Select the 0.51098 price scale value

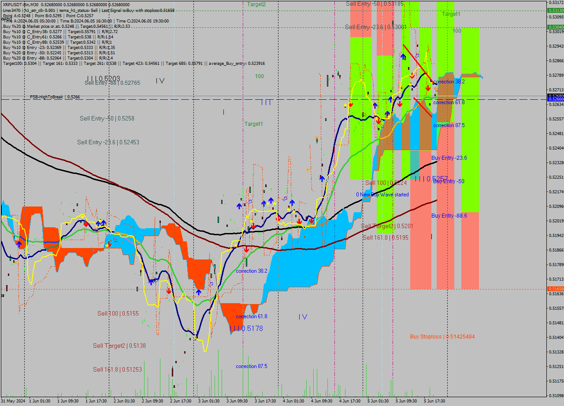557,395
